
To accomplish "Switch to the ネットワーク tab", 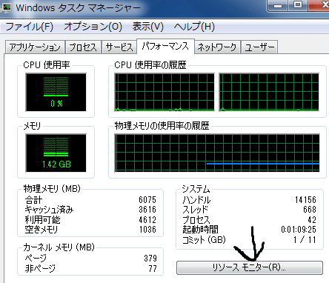I will [217, 47].
